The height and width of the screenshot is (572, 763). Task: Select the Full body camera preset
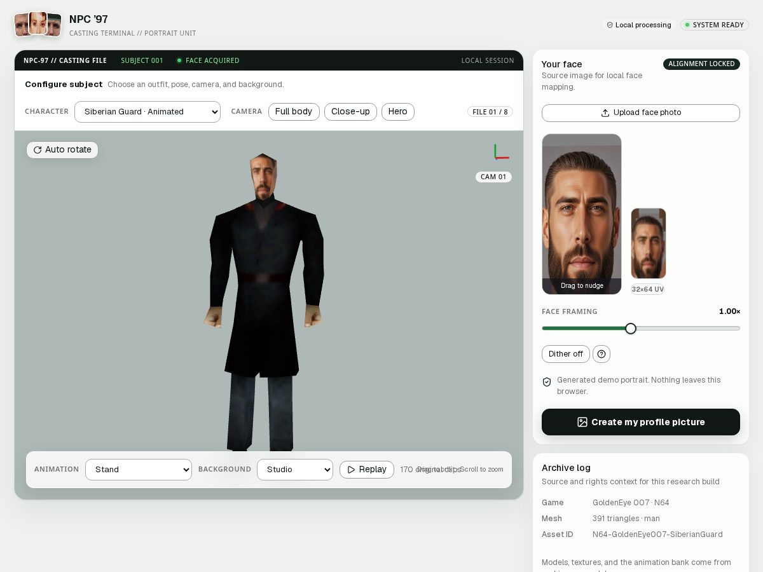[294, 112]
